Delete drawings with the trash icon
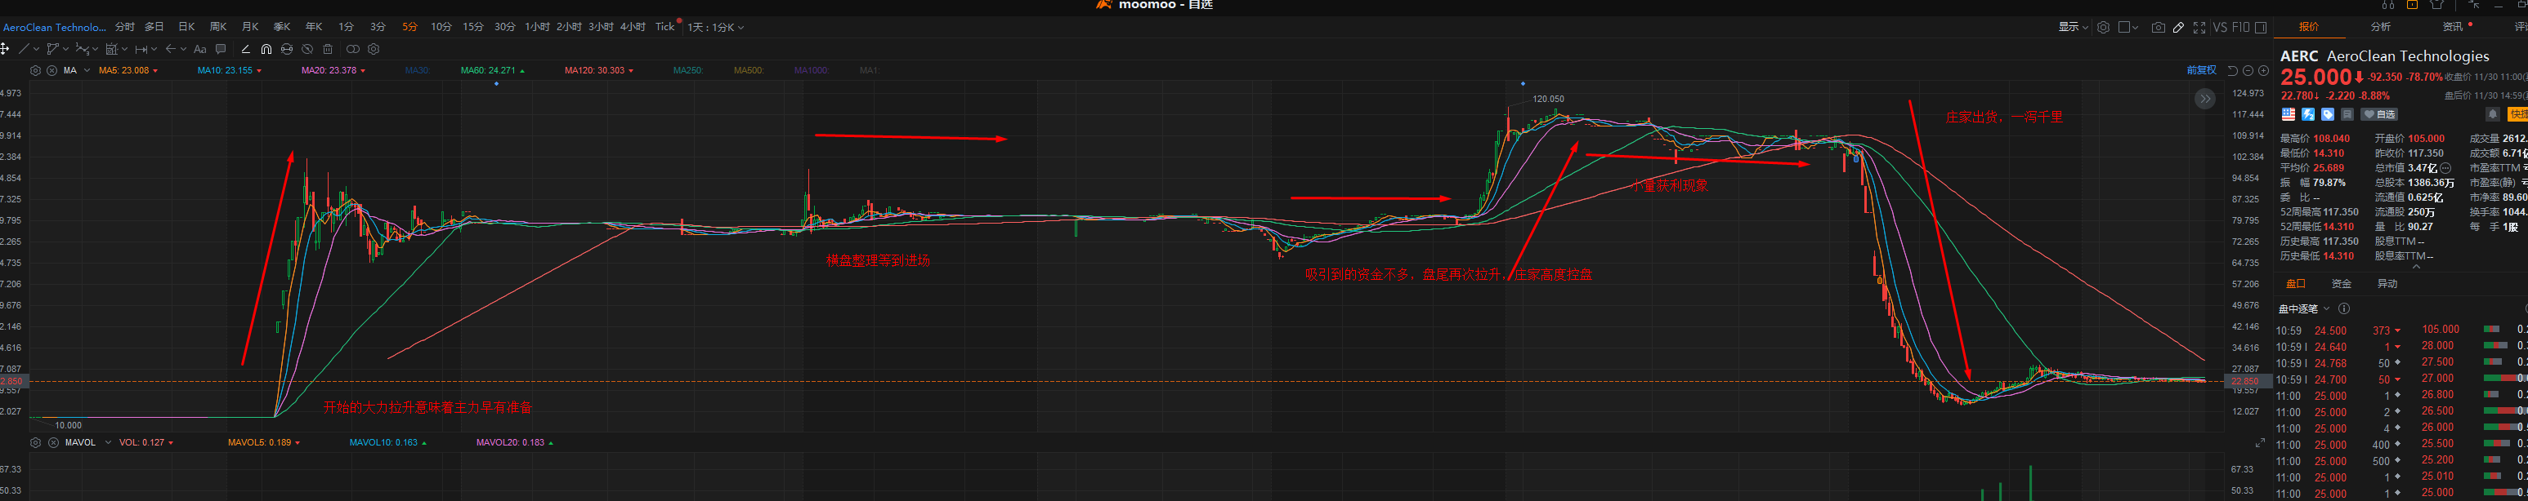The height and width of the screenshot is (501, 2528). pyautogui.click(x=328, y=49)
